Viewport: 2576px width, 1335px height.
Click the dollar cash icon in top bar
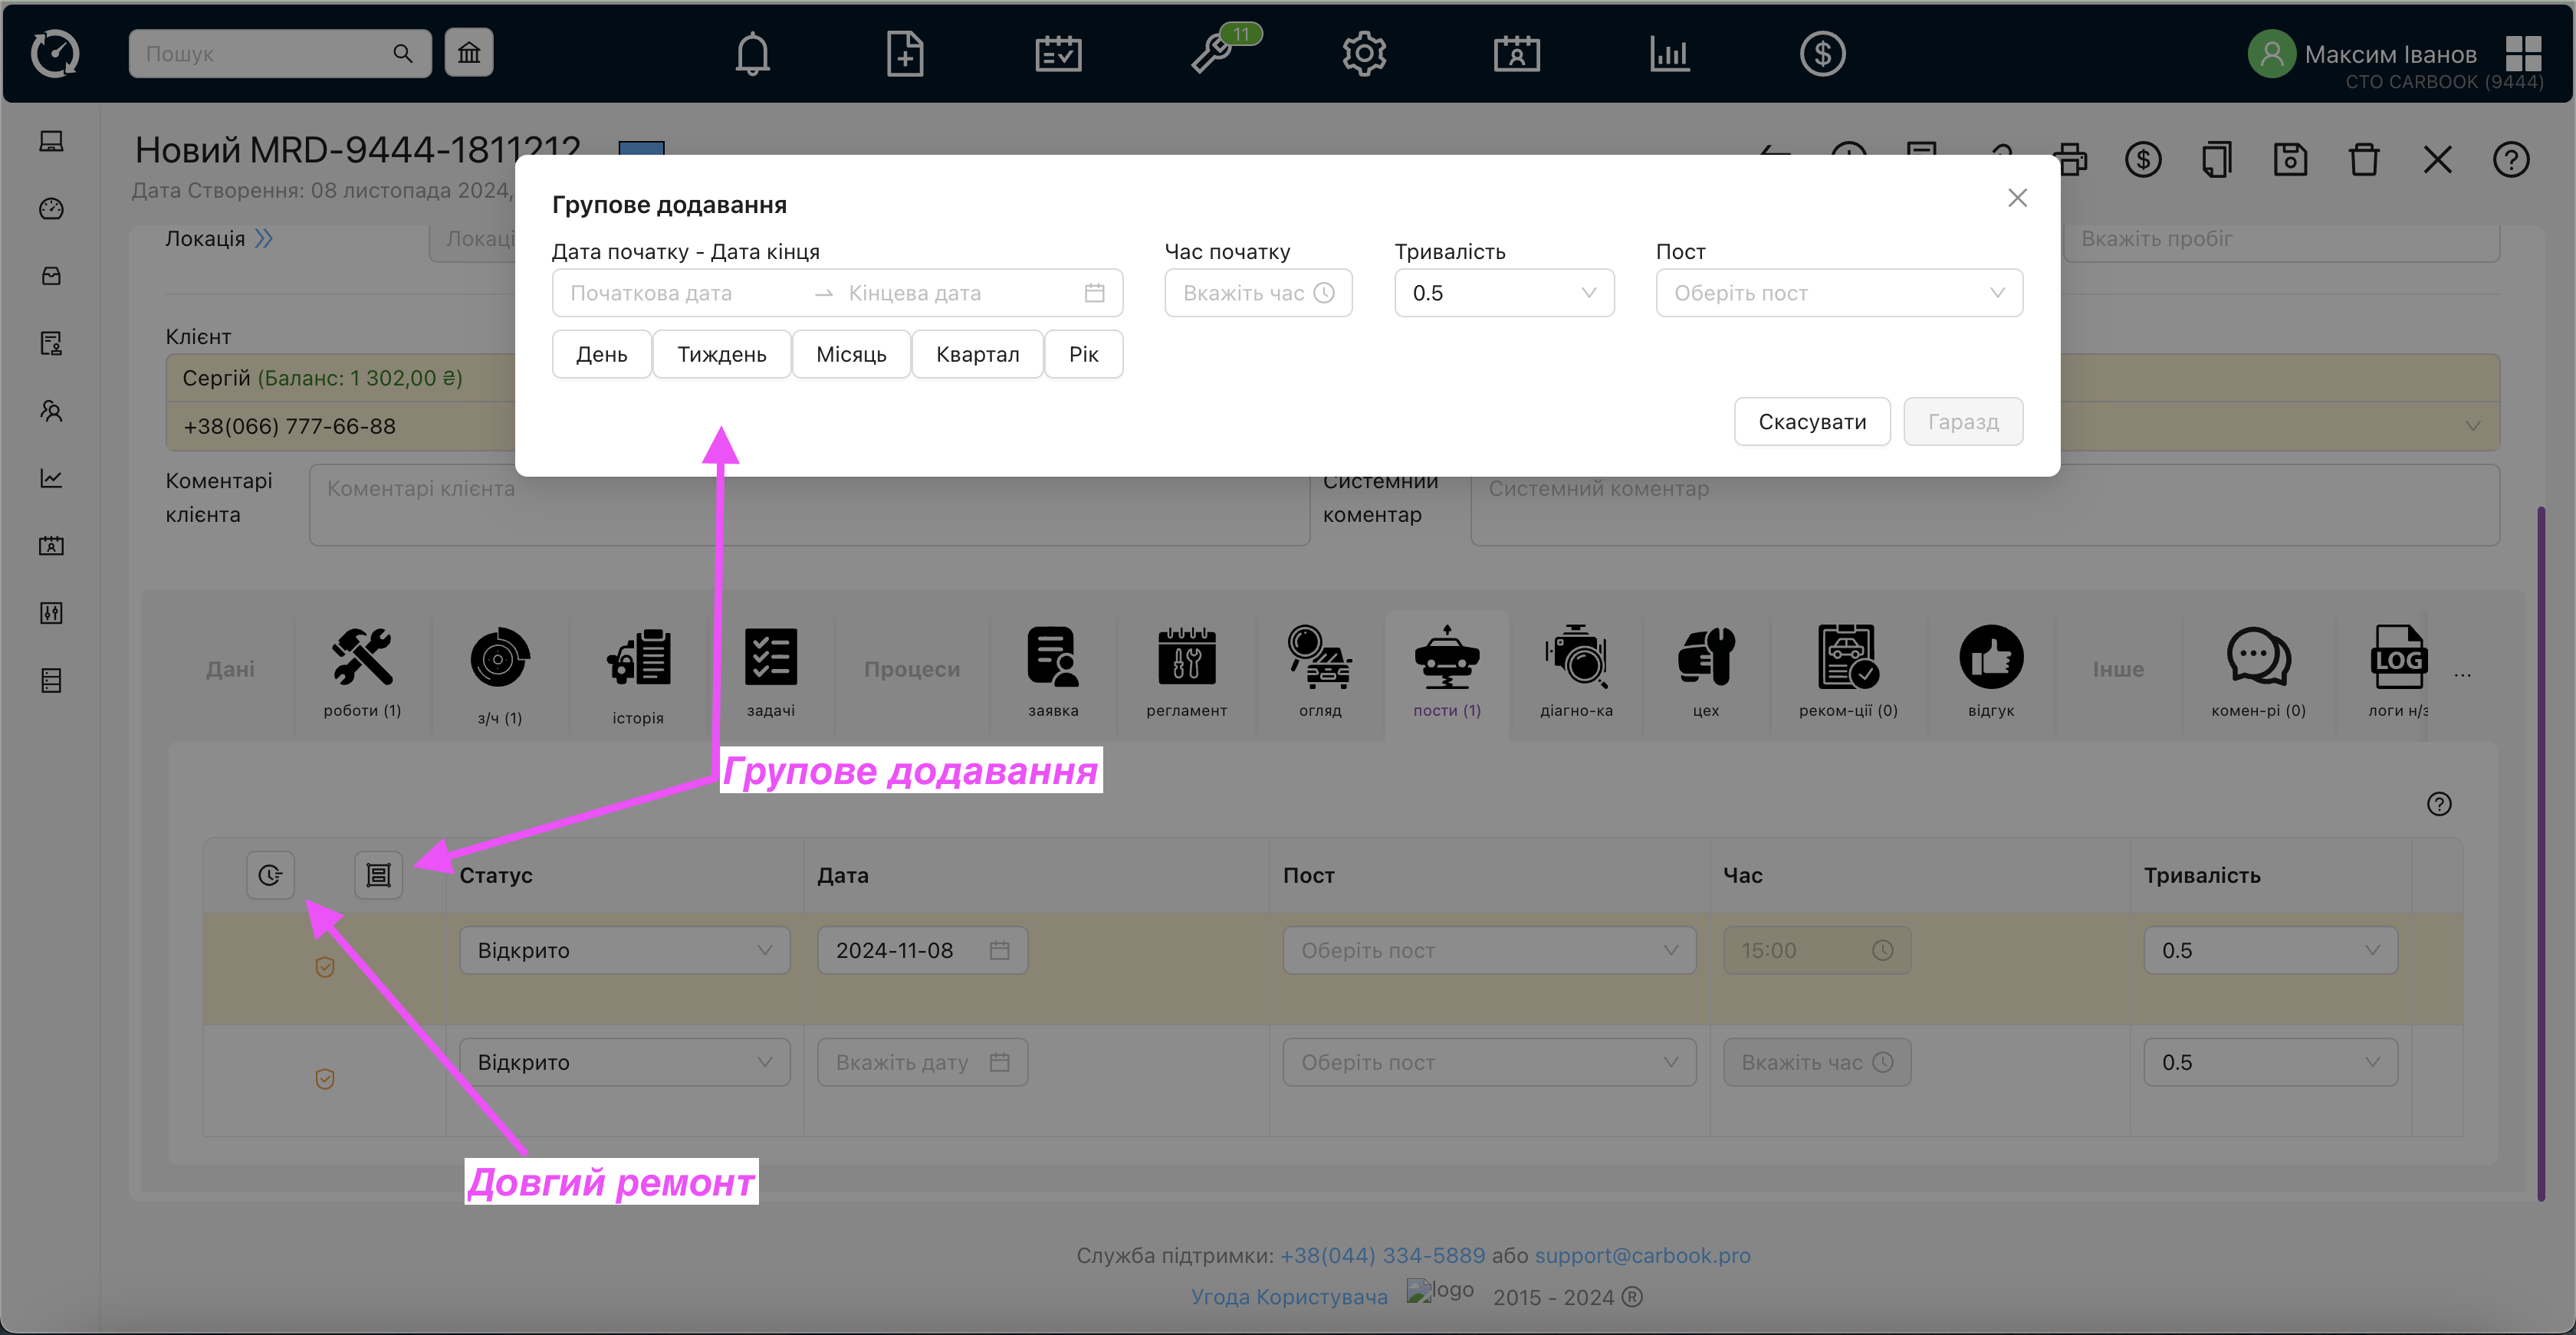pos(1822,54)
